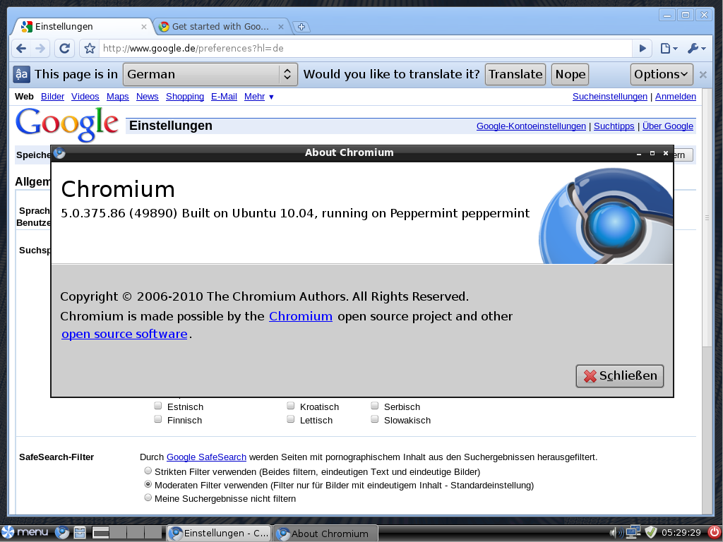Enable the Kroatisch checkbox
The image size is (723, 542).
tap(291, 406)
